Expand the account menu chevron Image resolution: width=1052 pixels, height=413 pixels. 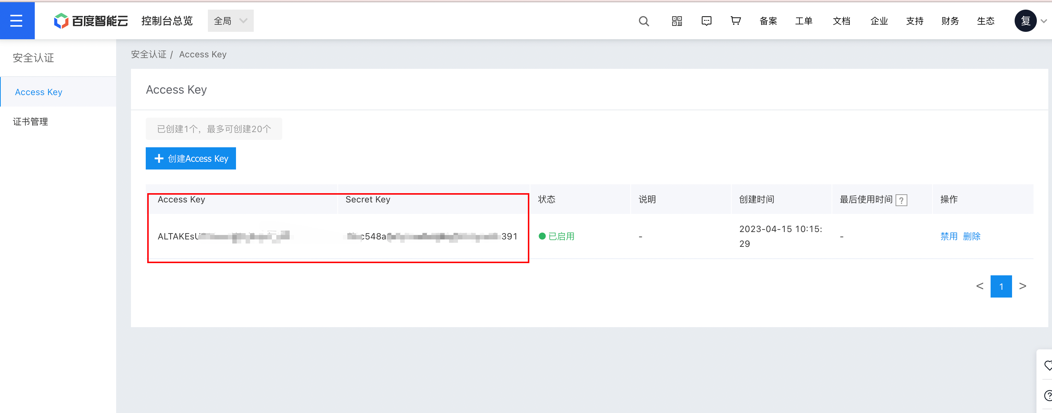pos(1044,21)
